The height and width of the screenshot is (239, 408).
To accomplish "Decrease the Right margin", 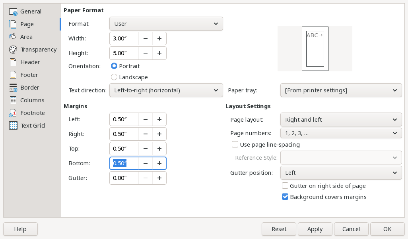I will [x=146, y=134].
